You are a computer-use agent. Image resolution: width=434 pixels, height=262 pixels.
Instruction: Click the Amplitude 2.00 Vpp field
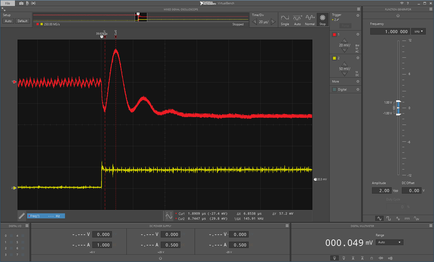pyautogui.click(x=382, y=191)
